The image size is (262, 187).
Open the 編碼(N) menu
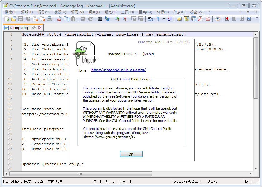77,12
